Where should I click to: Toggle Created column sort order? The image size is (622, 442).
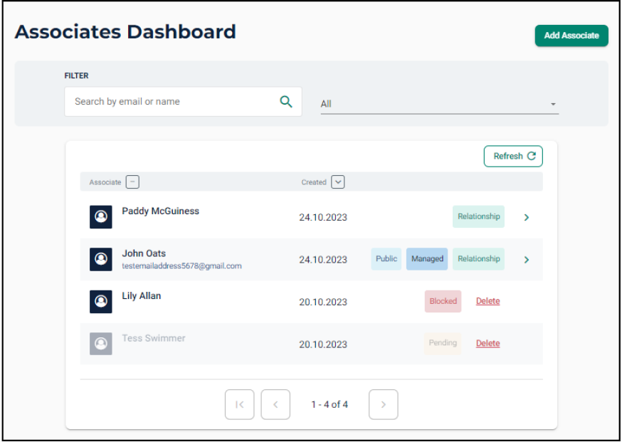click(x=338, y=182)
